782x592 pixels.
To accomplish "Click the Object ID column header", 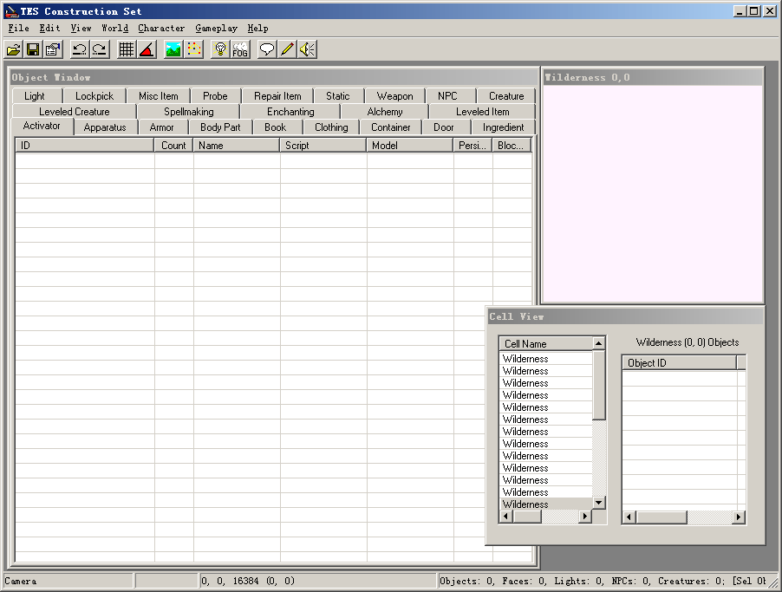I will tap(679, 363).
